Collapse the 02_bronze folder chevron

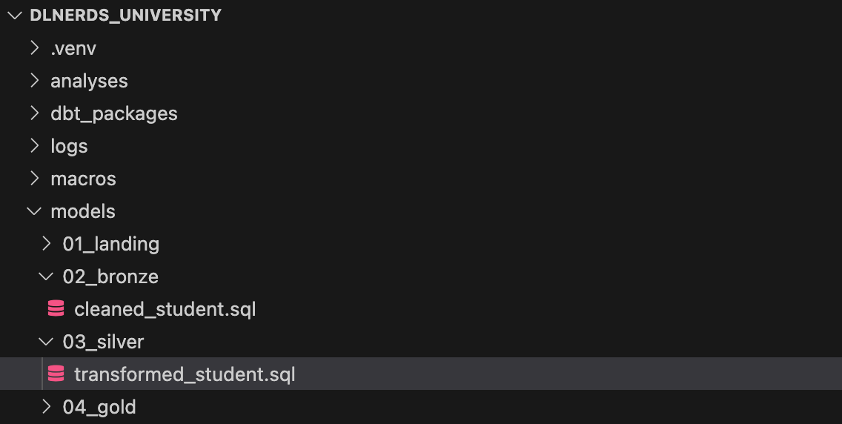tap(46, 277)
